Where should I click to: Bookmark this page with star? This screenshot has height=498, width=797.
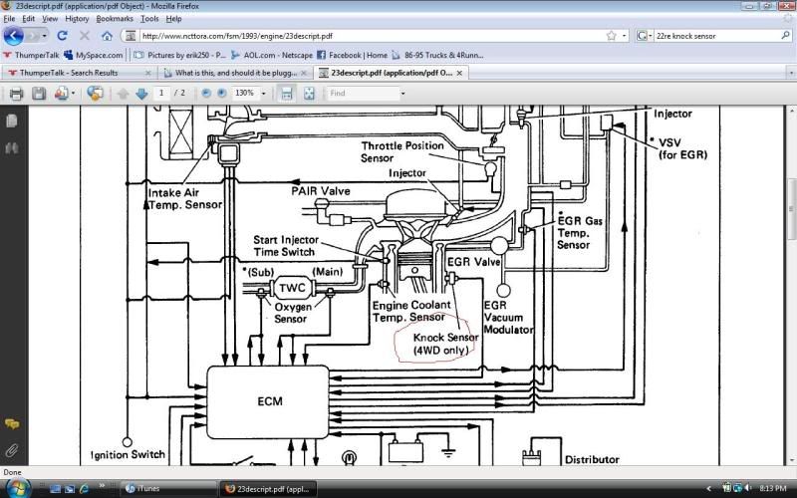[x=611, y=36]
